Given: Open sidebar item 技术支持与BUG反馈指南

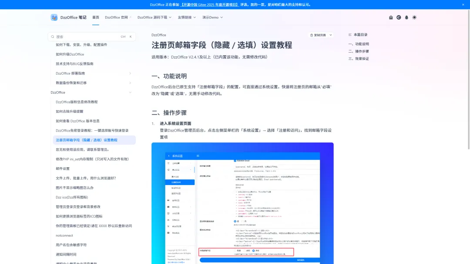Looking at the screenshot, I should [74, 64].
